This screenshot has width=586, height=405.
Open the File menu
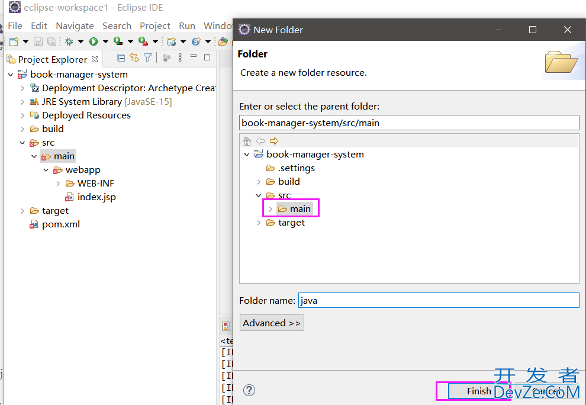pyautogui.click(x=15, y=26)
